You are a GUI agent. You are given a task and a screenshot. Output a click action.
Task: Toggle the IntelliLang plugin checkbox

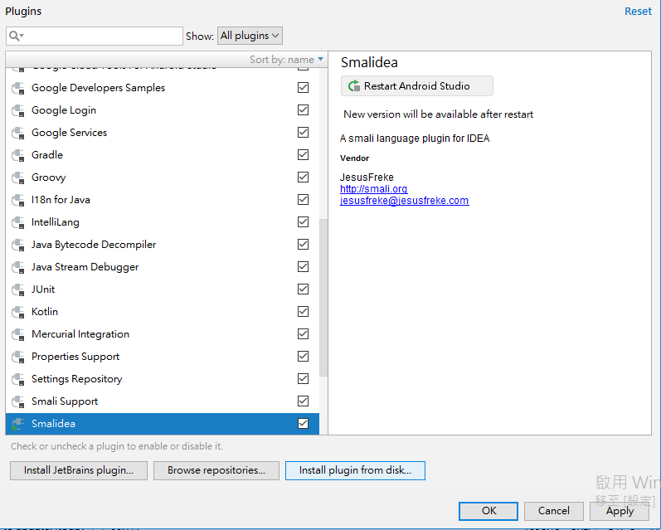click(303, 221)
